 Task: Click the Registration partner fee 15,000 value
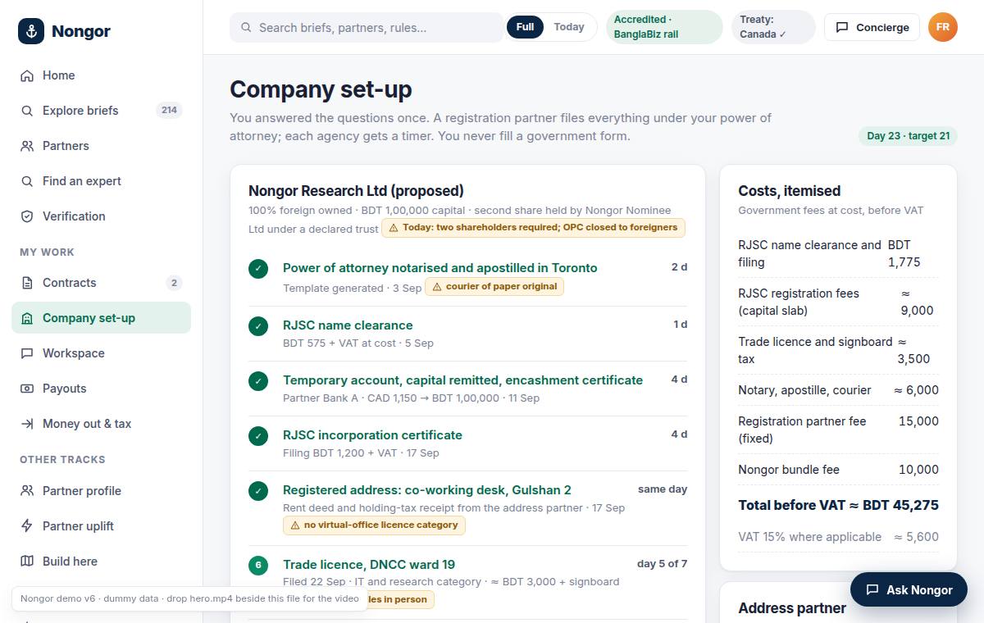[x=918, y=421]
